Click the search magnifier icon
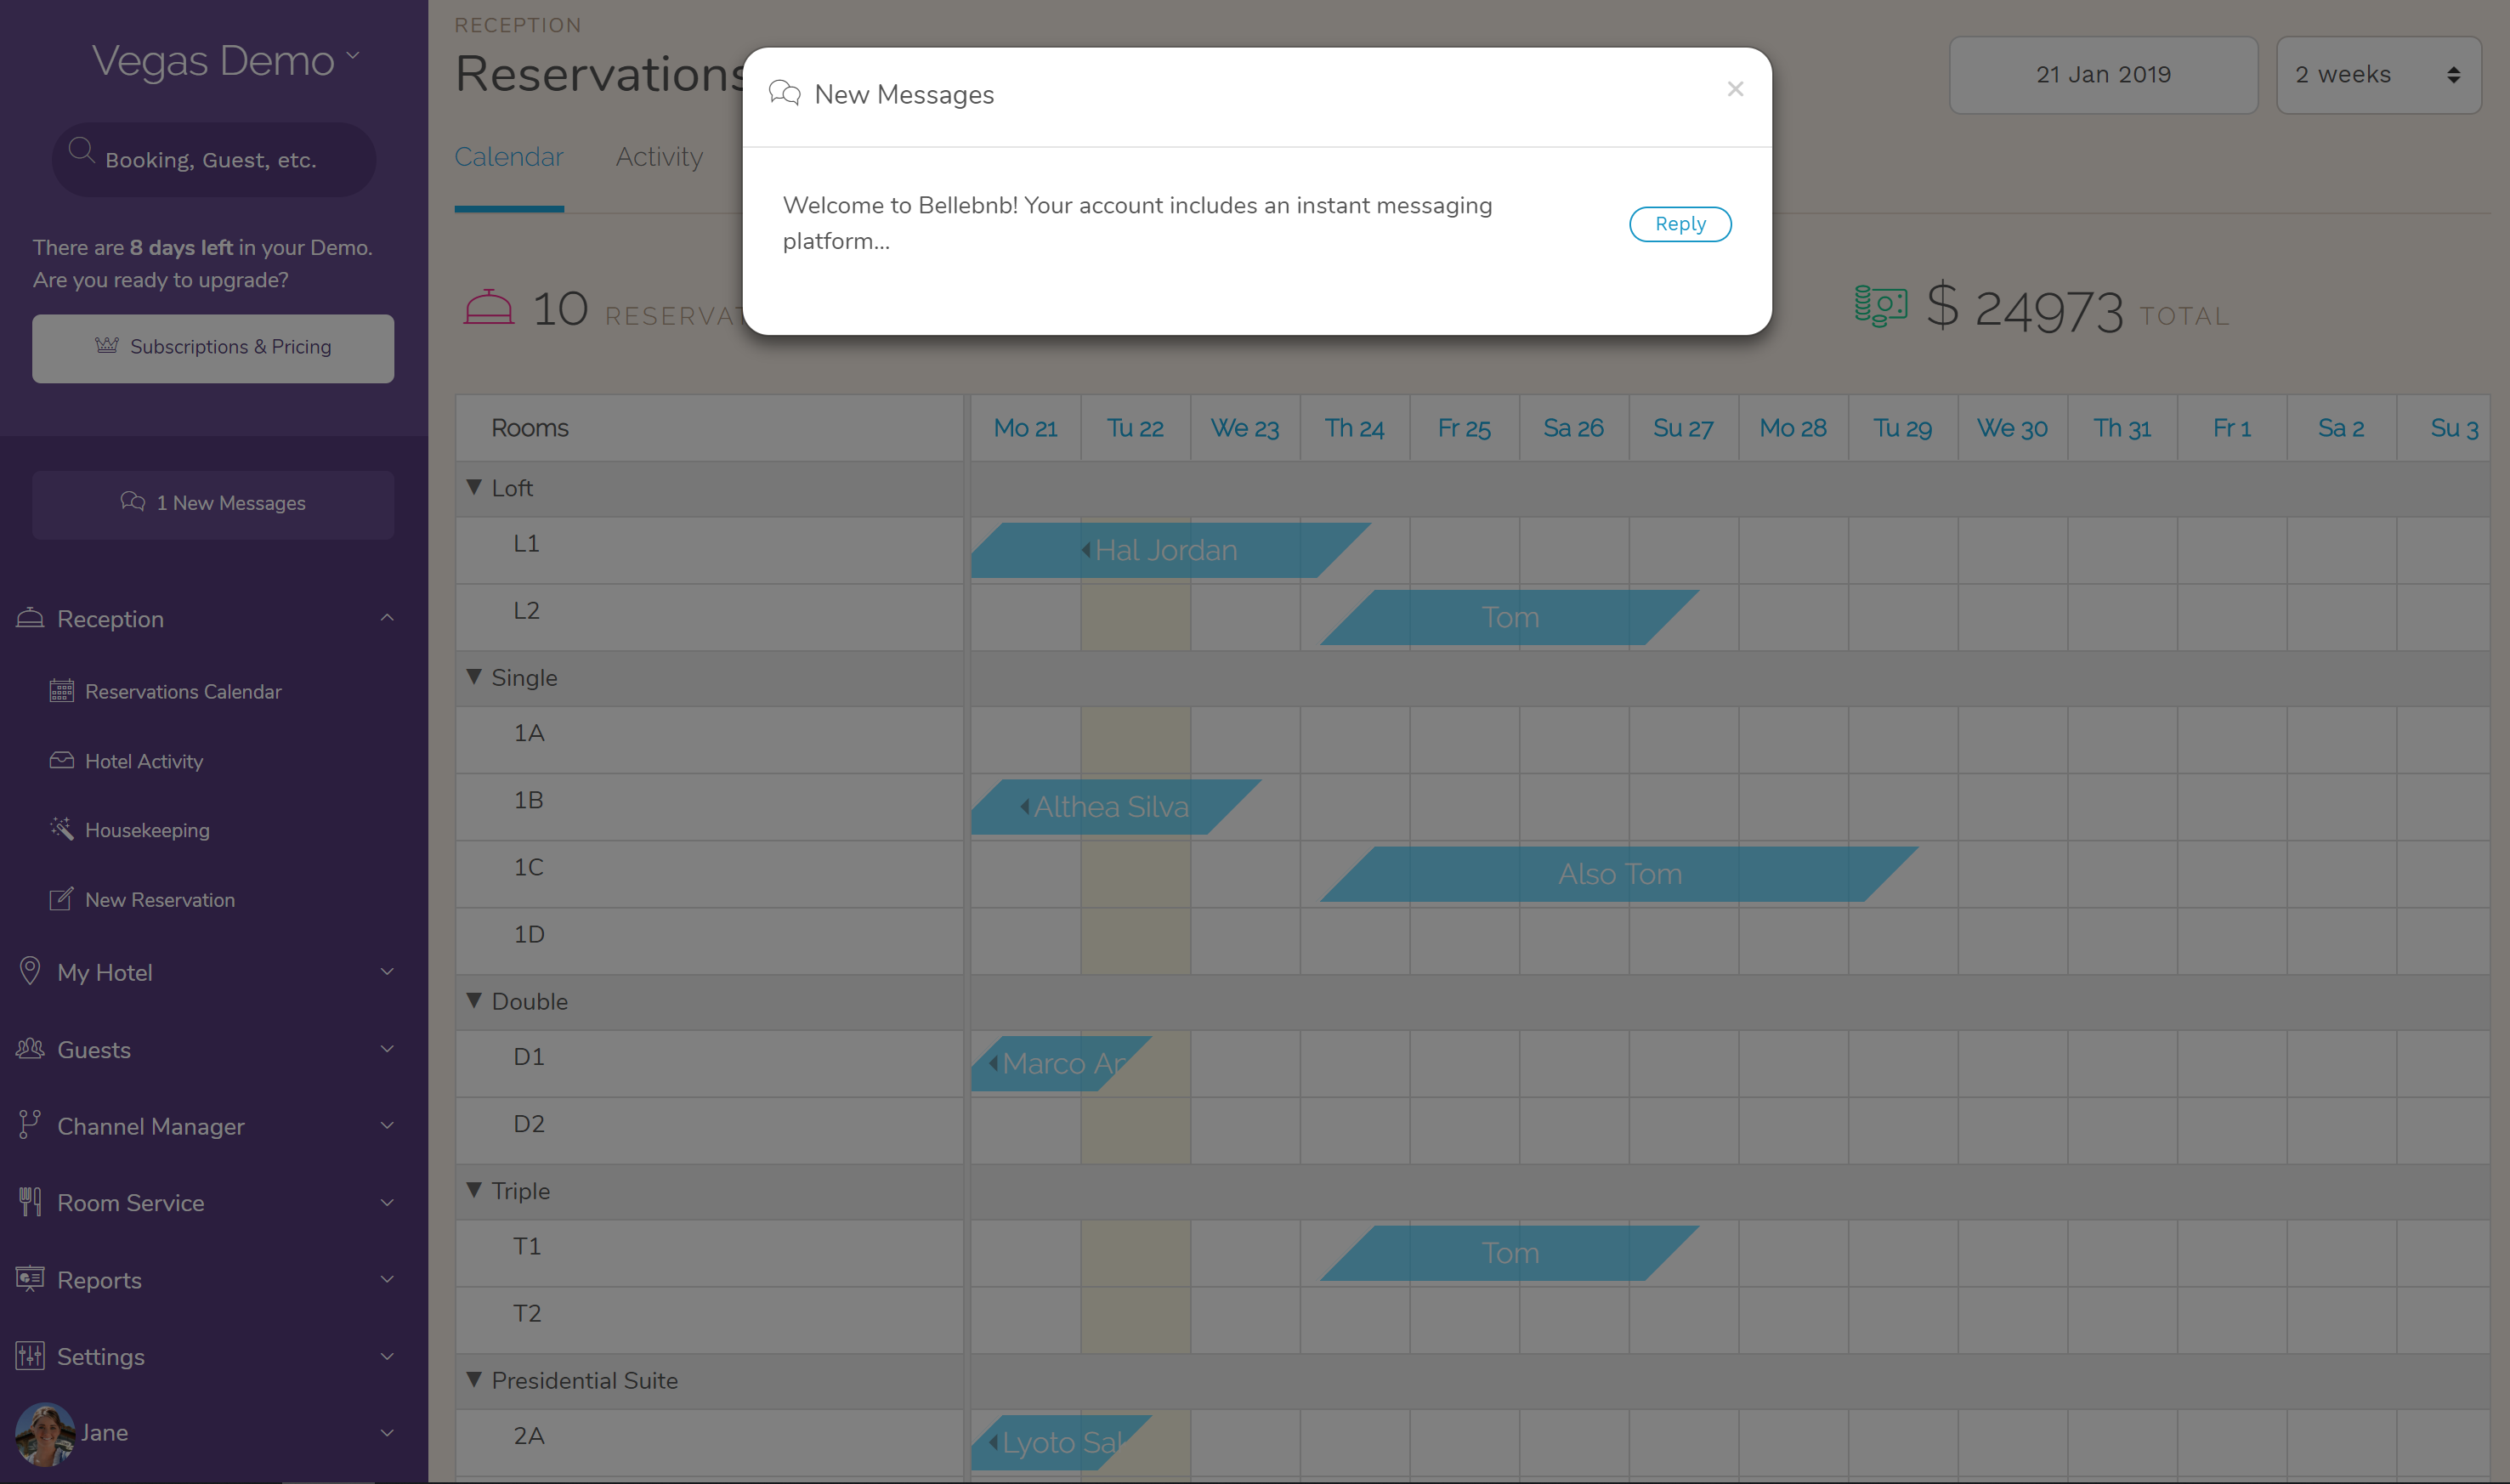The width and height of the screenshot is (2510, 1484). coord(81,152)
